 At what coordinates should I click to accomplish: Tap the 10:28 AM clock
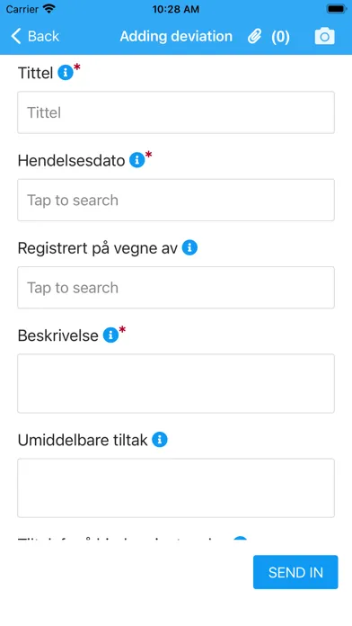(176, 9)
